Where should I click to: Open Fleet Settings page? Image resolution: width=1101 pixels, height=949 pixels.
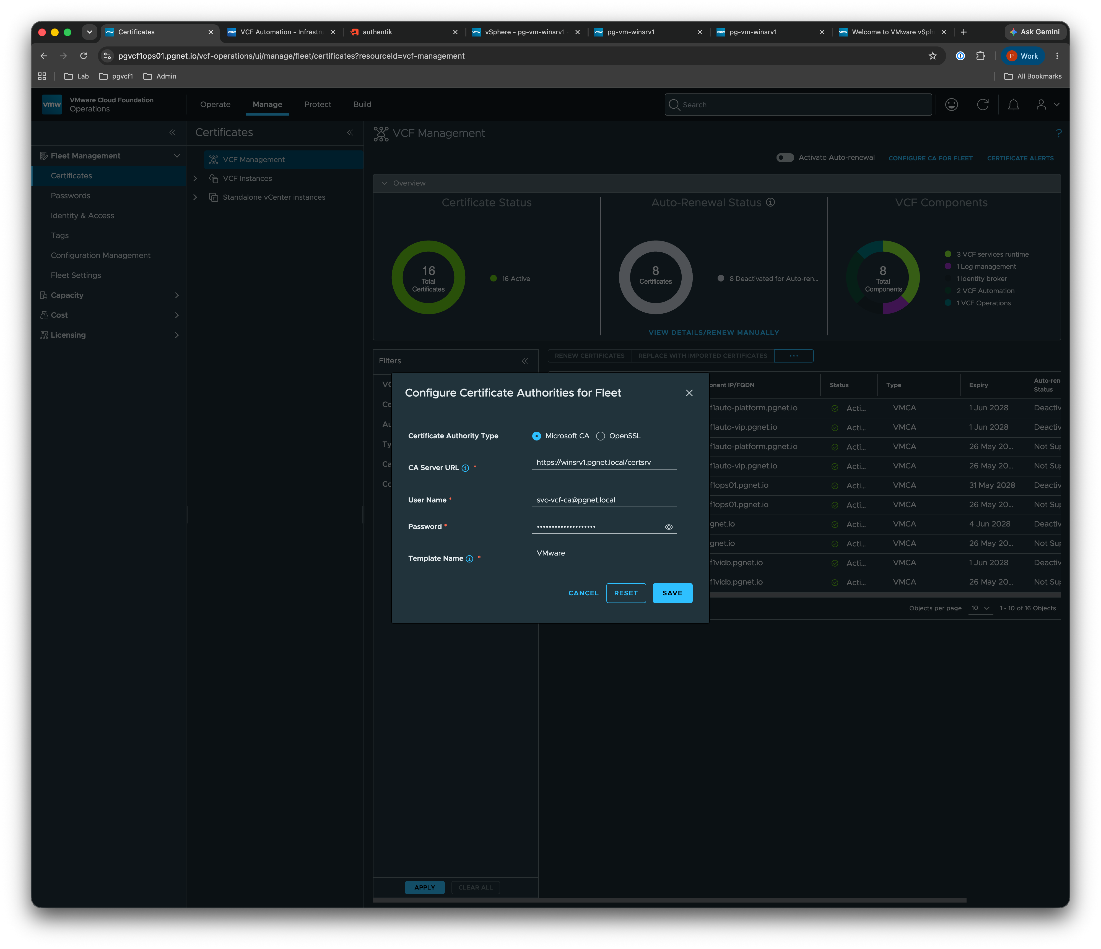[76, 275]
